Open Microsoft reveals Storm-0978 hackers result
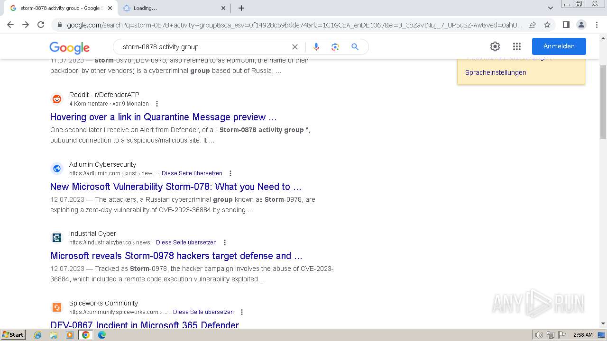 click(176, 256)
